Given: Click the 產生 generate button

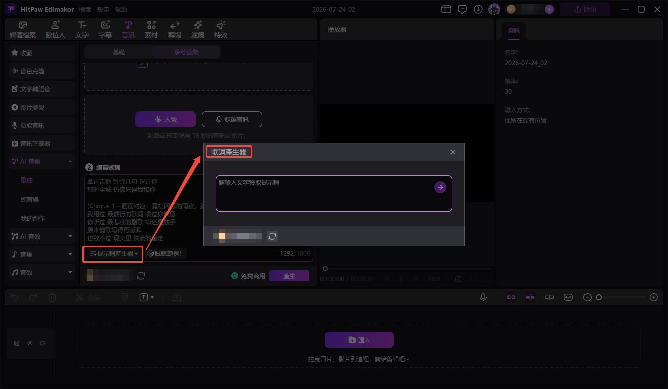Looking at the screenshot, I should point(289,276).
